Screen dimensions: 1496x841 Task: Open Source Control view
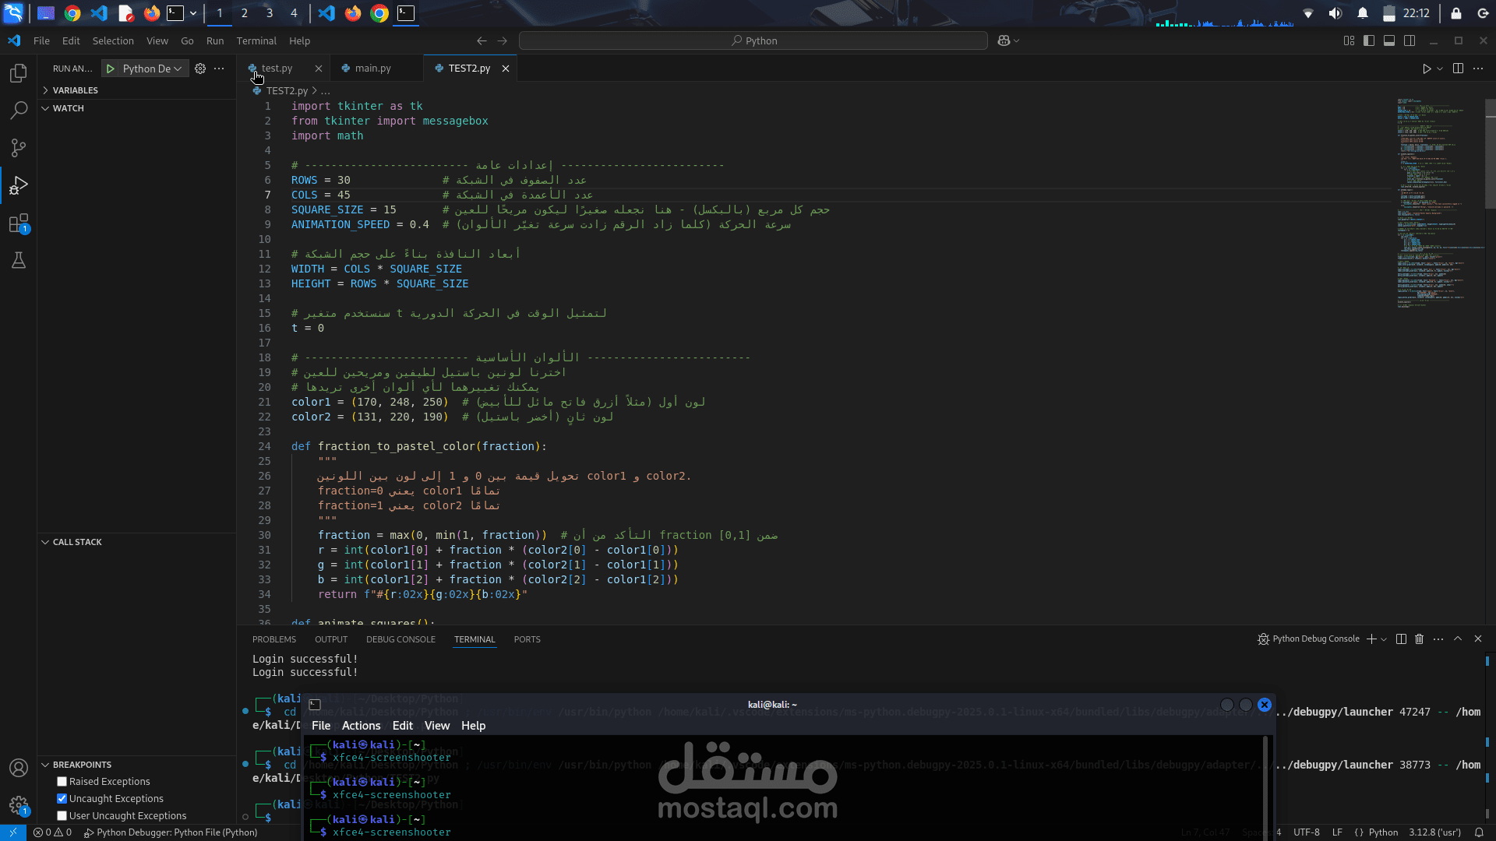coord(19,148)
